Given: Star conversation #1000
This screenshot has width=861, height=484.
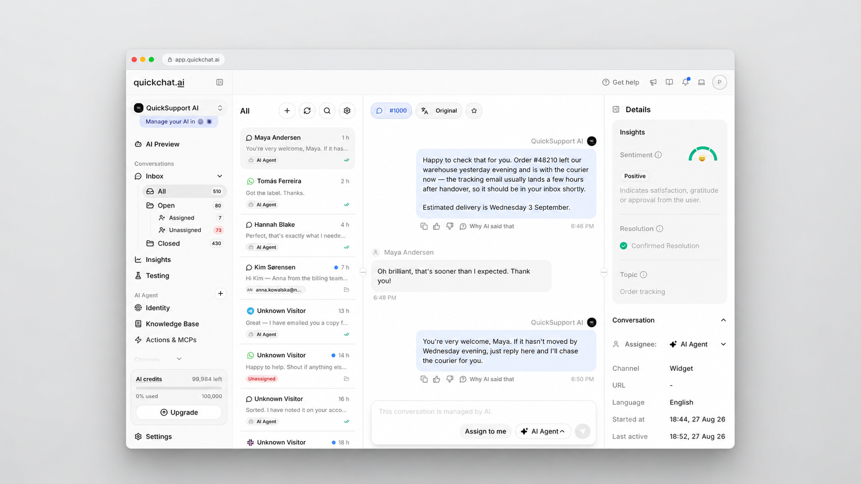Looking at the screenshot, I should [474, 111].
